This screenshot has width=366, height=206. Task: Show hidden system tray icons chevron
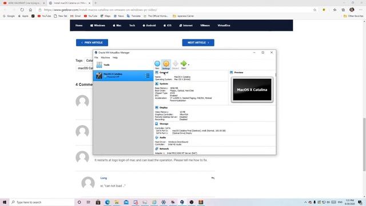pos(305,202)
